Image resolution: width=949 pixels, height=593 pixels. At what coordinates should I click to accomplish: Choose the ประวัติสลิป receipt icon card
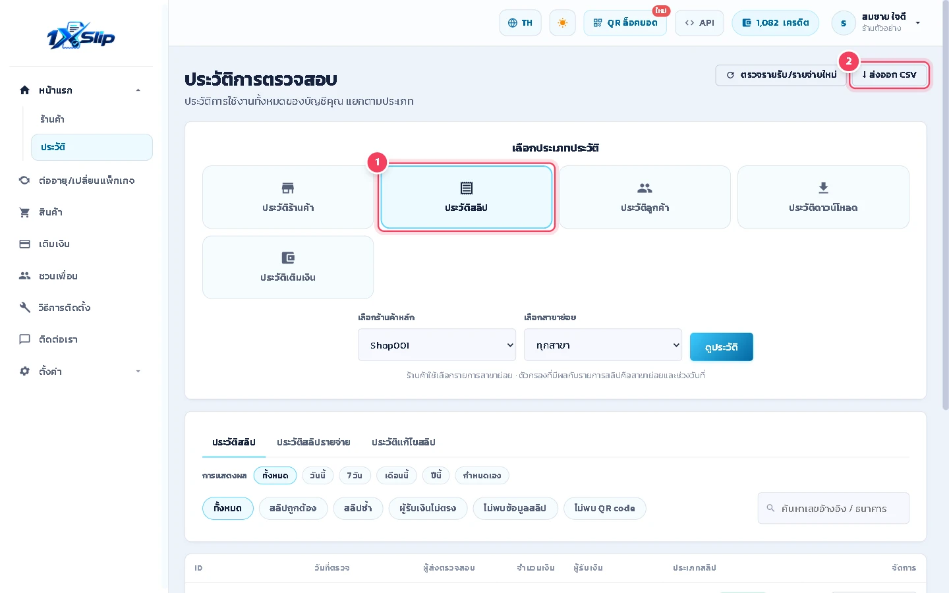467,197
